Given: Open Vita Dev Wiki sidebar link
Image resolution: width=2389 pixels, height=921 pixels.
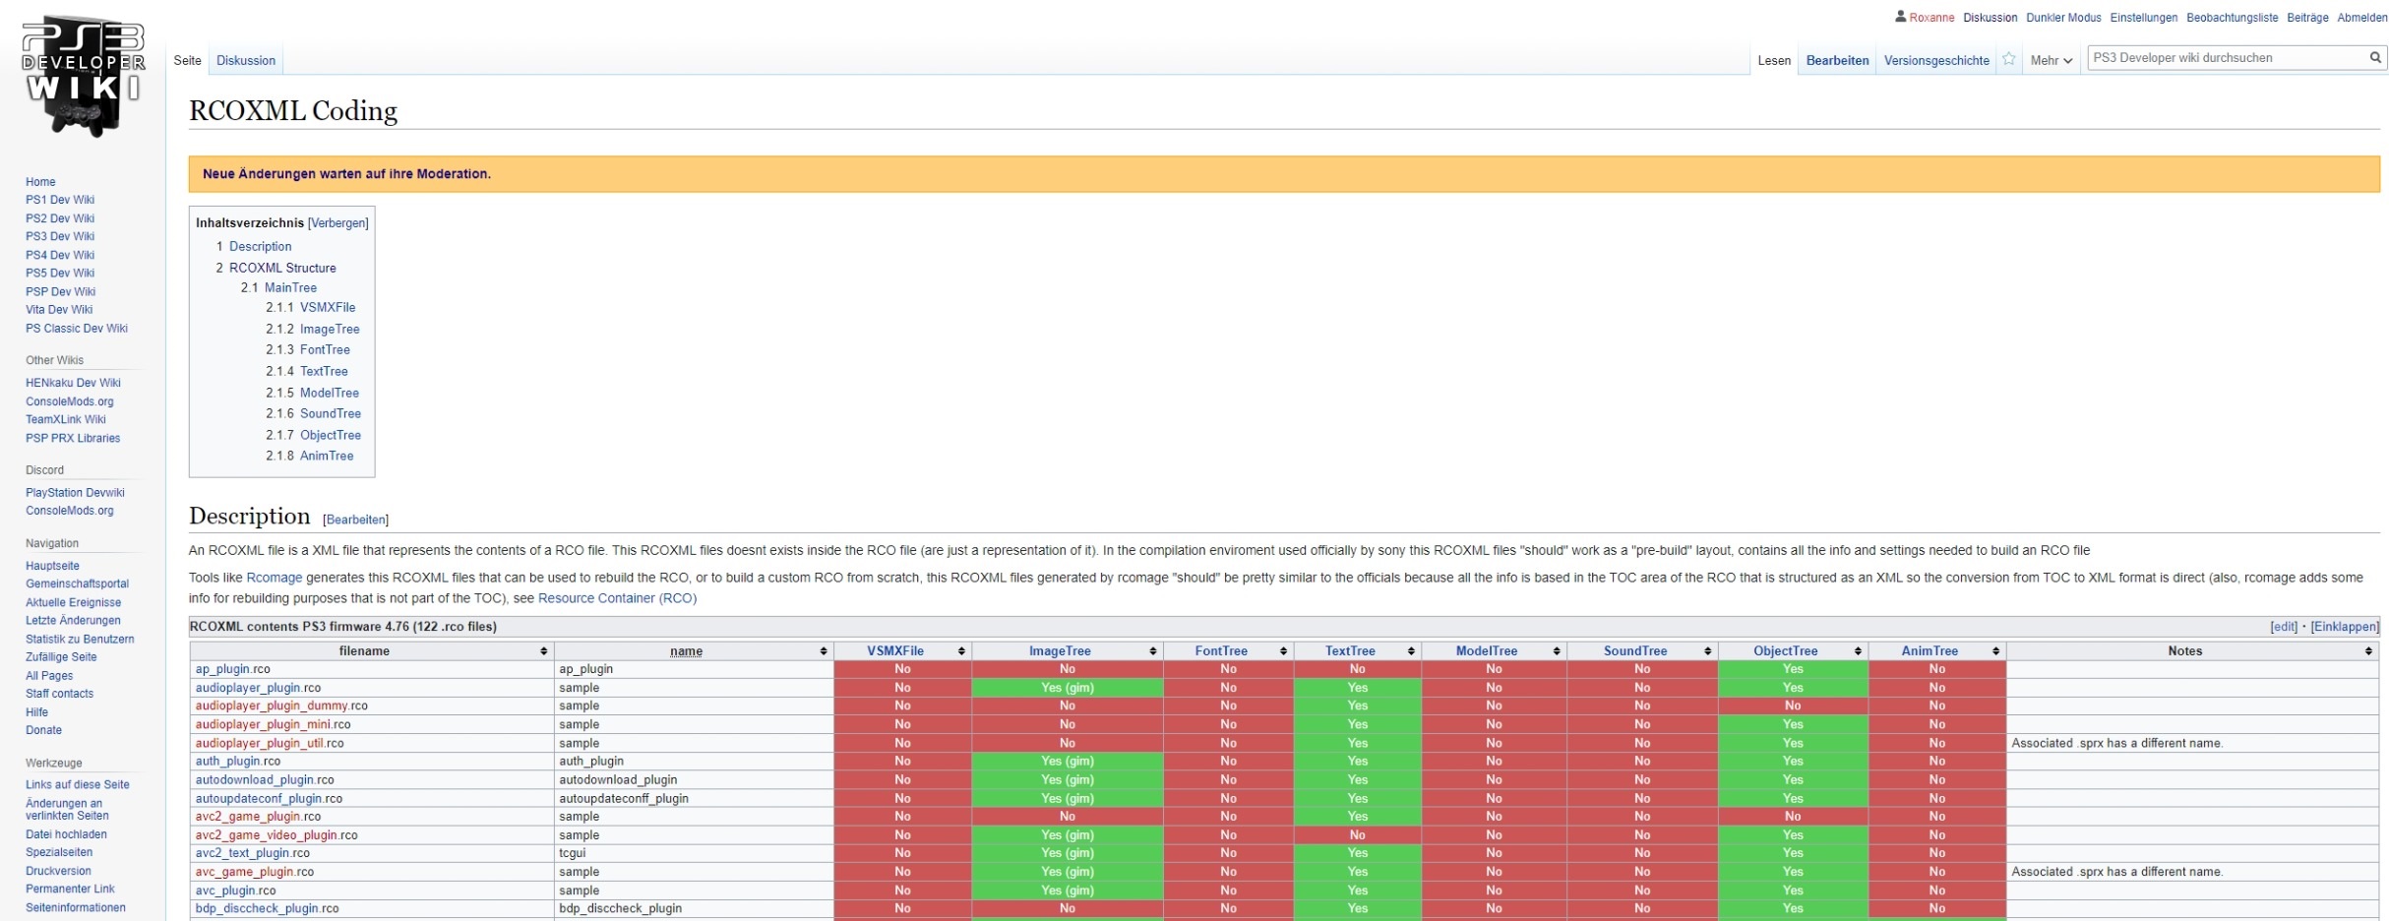Looking at the screenshot, I should click(x=59, y=309).
